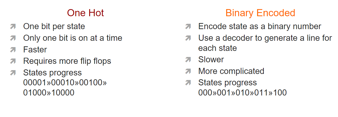
Task: Click the arrow bullet next to "Only one bit is on"
Action: point(13,38)
